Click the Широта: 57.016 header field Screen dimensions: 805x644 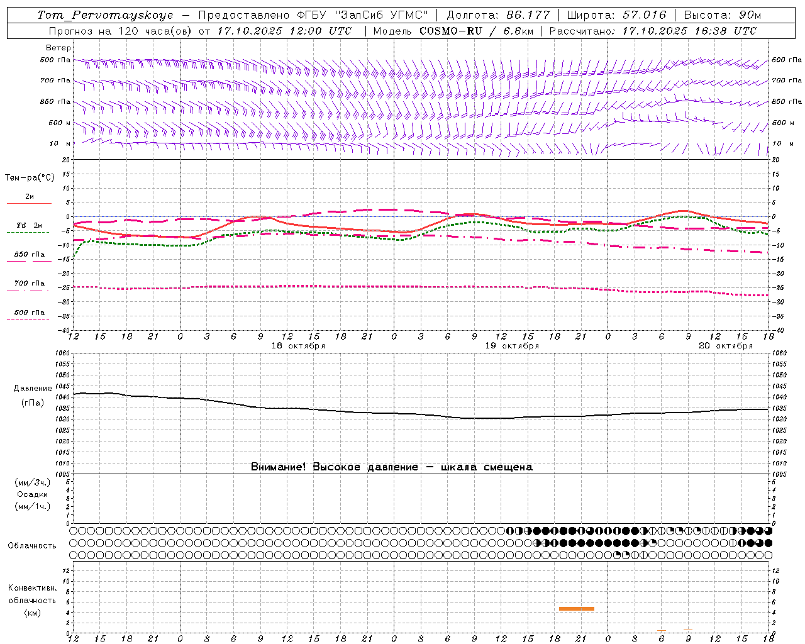tap(616, 15)
